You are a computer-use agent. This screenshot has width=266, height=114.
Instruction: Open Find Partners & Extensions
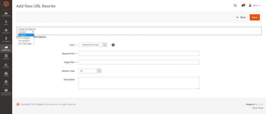[x=6, y=92]
